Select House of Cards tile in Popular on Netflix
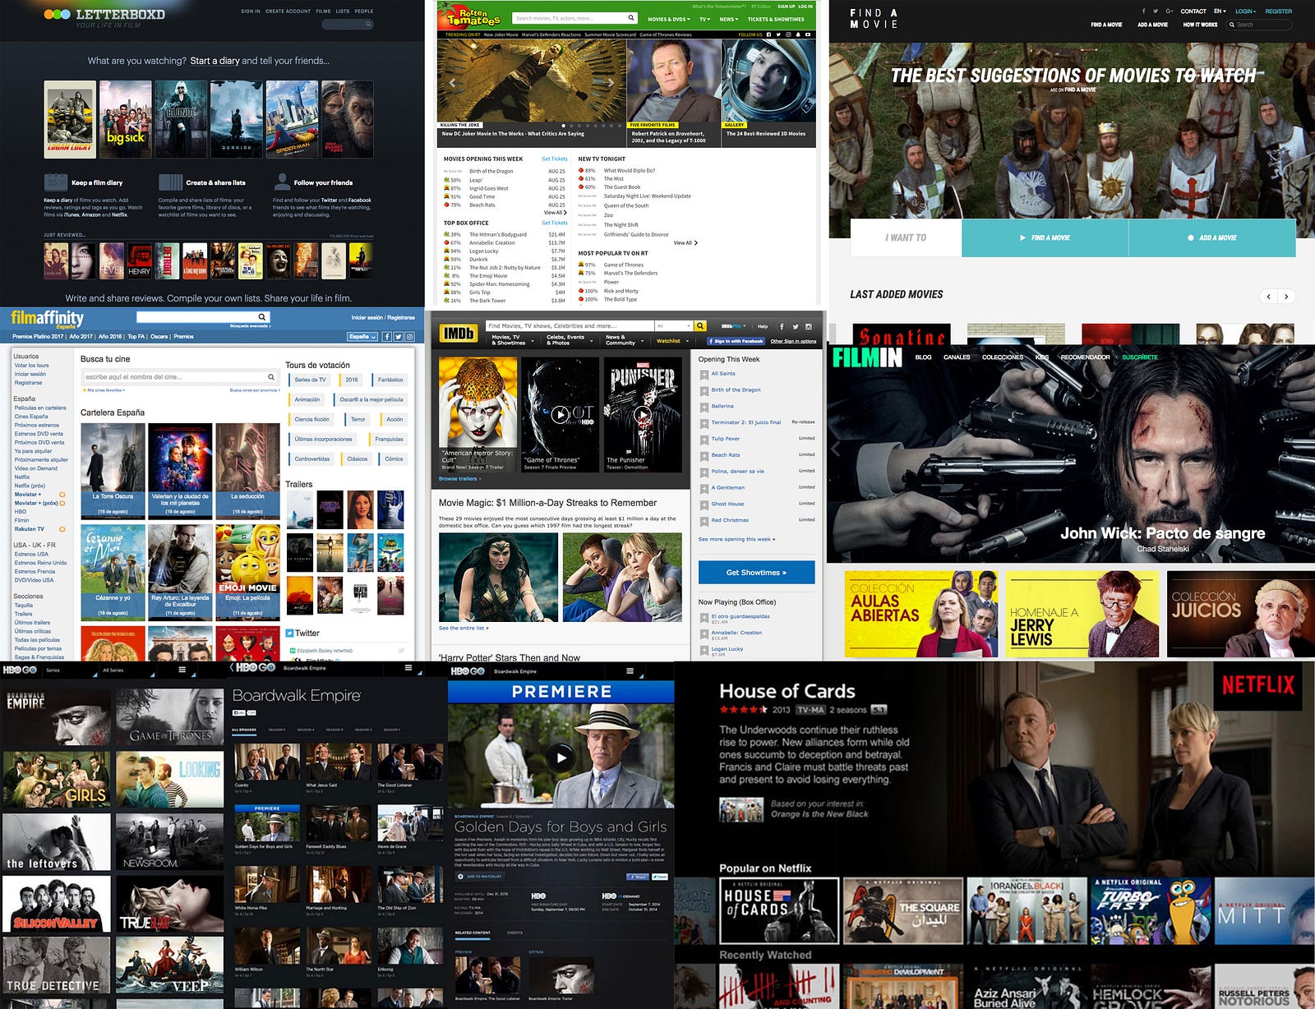1315x1009 pixels. (x=779, y=910)
